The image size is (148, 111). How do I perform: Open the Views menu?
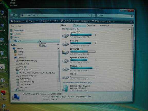point(30,21)
